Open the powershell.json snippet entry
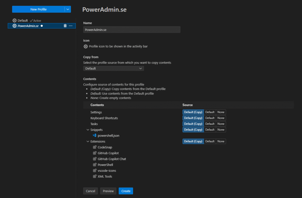This screenshot has height=198, width=302. click(109, 136)
